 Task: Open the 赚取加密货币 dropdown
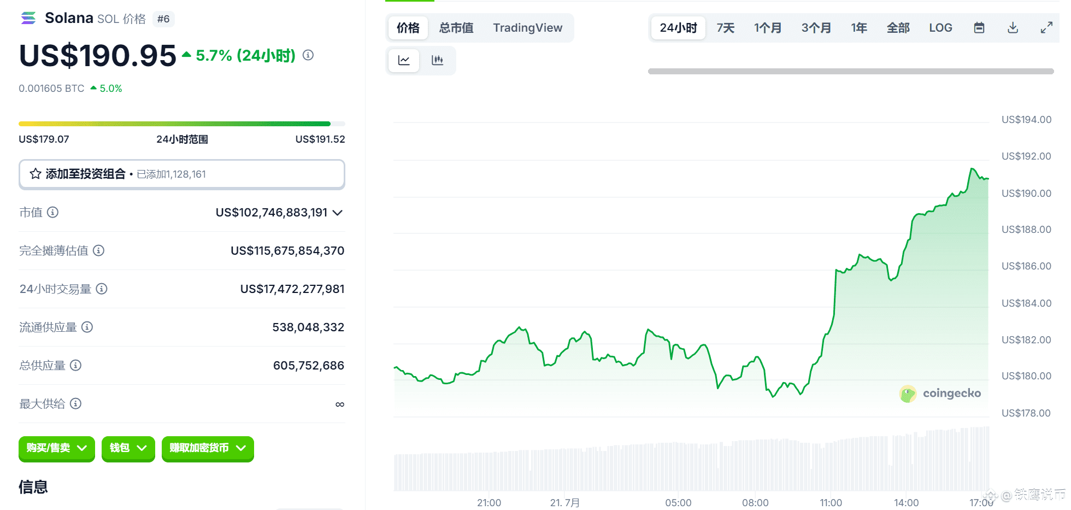[x=208, y=448]
